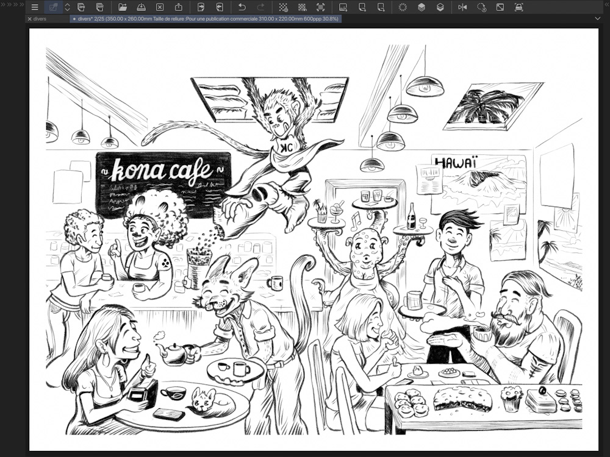
Task: Click the open folder icon
Action: tap(123, 7)
